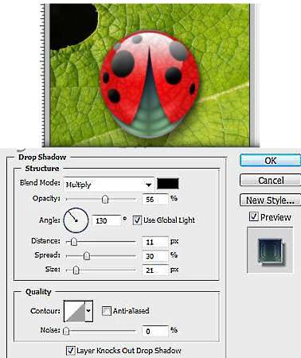This screenshot has width=301, height=358.
Task: Click the OK button
Action: (x=270, y=161)
